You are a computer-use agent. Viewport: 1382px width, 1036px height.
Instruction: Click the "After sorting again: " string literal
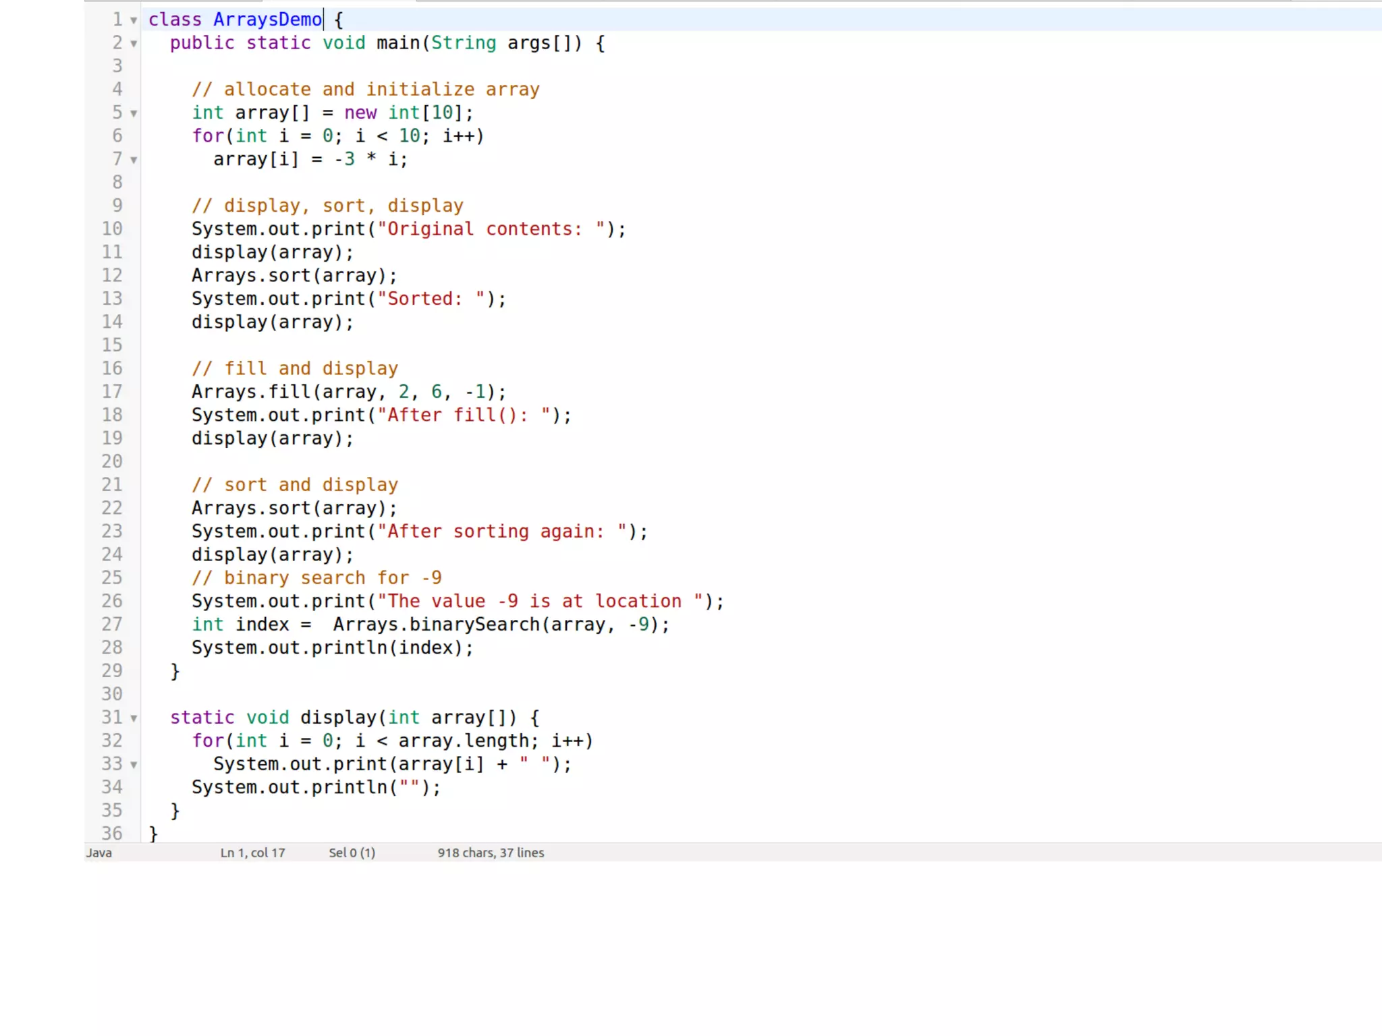click(502, 531)
